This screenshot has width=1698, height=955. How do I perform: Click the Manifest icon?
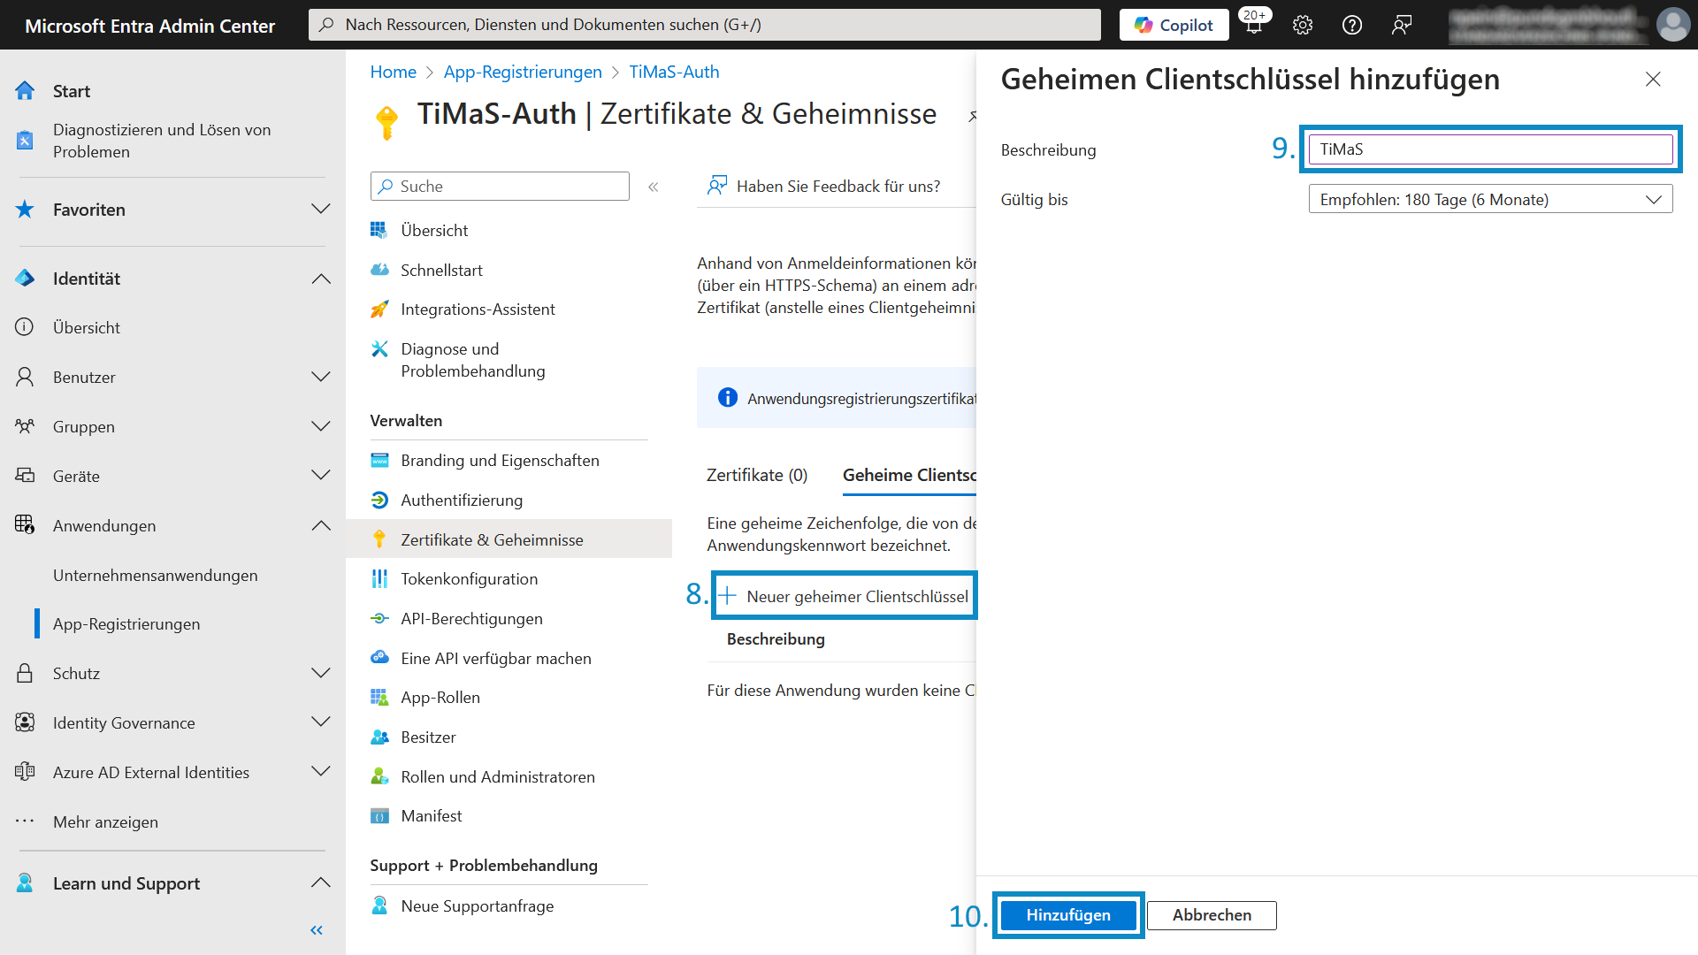click(380, 816)
